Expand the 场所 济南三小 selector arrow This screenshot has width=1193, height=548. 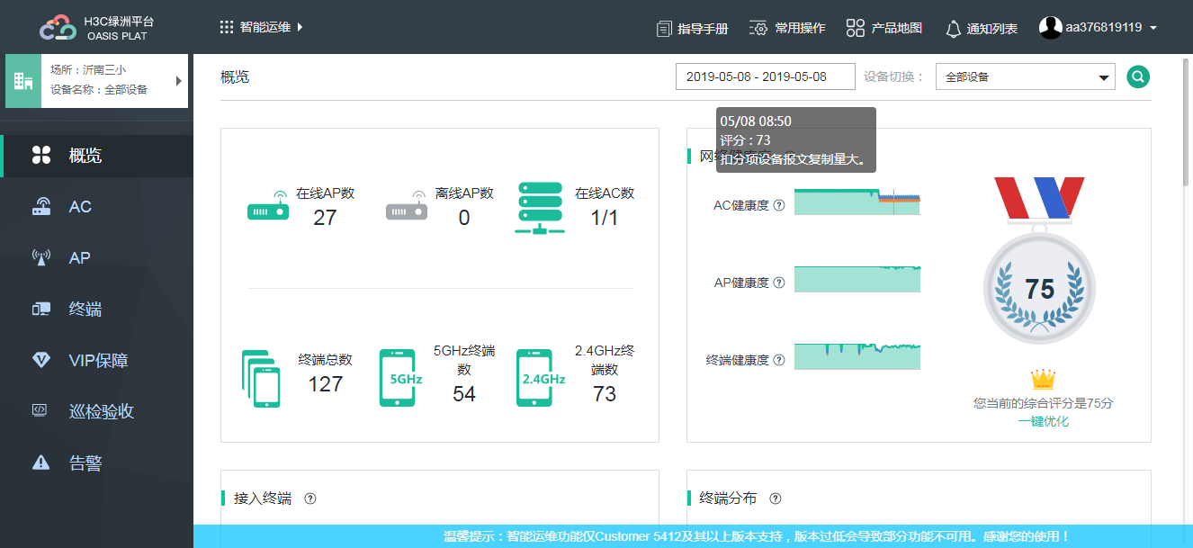point(179,80)
